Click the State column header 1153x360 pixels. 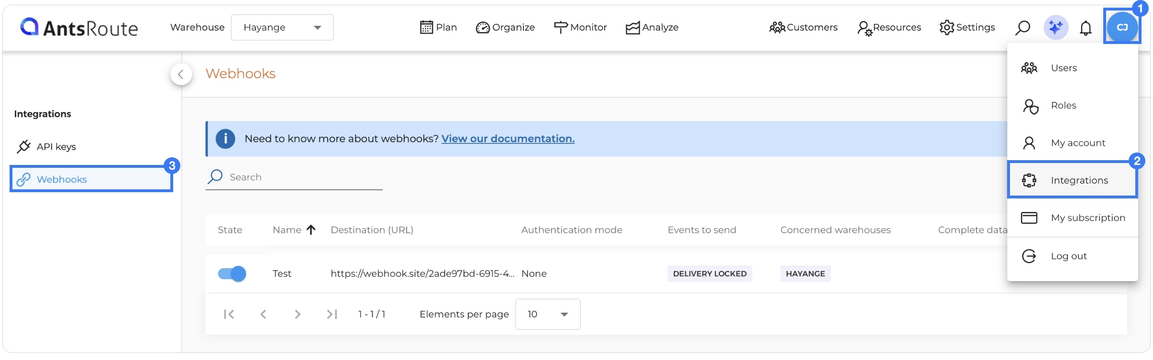click(230, 230)
